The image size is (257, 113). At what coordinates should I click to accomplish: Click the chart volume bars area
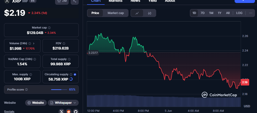(x=164, y=101)
